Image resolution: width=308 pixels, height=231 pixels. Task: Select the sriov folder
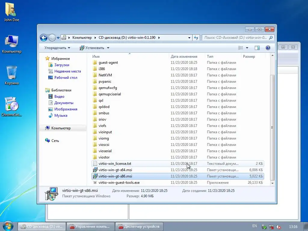point(102,119)
